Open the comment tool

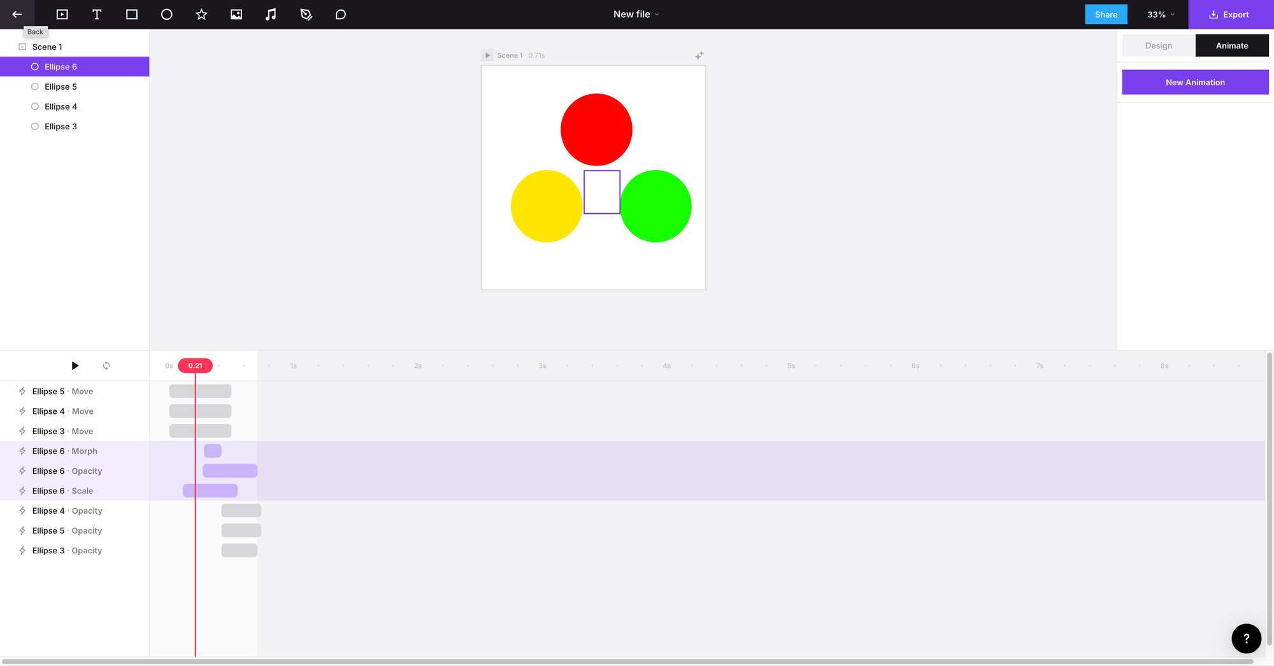(x=341, y=14)
